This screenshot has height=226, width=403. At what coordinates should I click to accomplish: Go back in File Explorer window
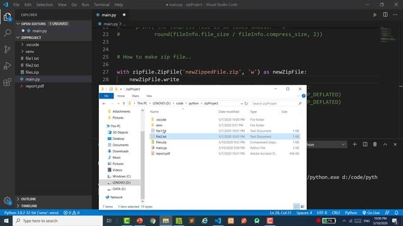coord(104,104)
